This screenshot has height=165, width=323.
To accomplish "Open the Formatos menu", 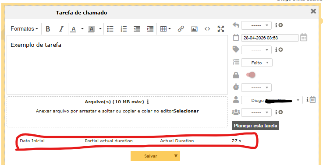I will click(x=24, y=29).
